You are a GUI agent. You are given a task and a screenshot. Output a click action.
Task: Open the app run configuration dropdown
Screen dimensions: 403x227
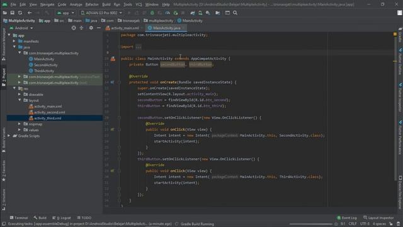click(x=65, y=13)
